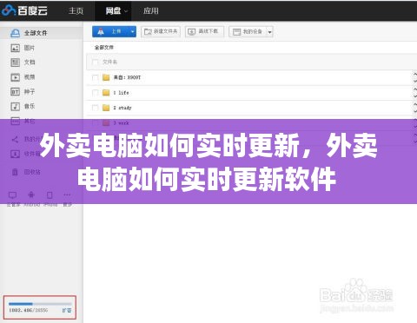Image resolution: width=417 pixels, height=323 pixels.
Task: Click the 音乐 note icon
Action: pyautogui.click(x=15, y=107)
